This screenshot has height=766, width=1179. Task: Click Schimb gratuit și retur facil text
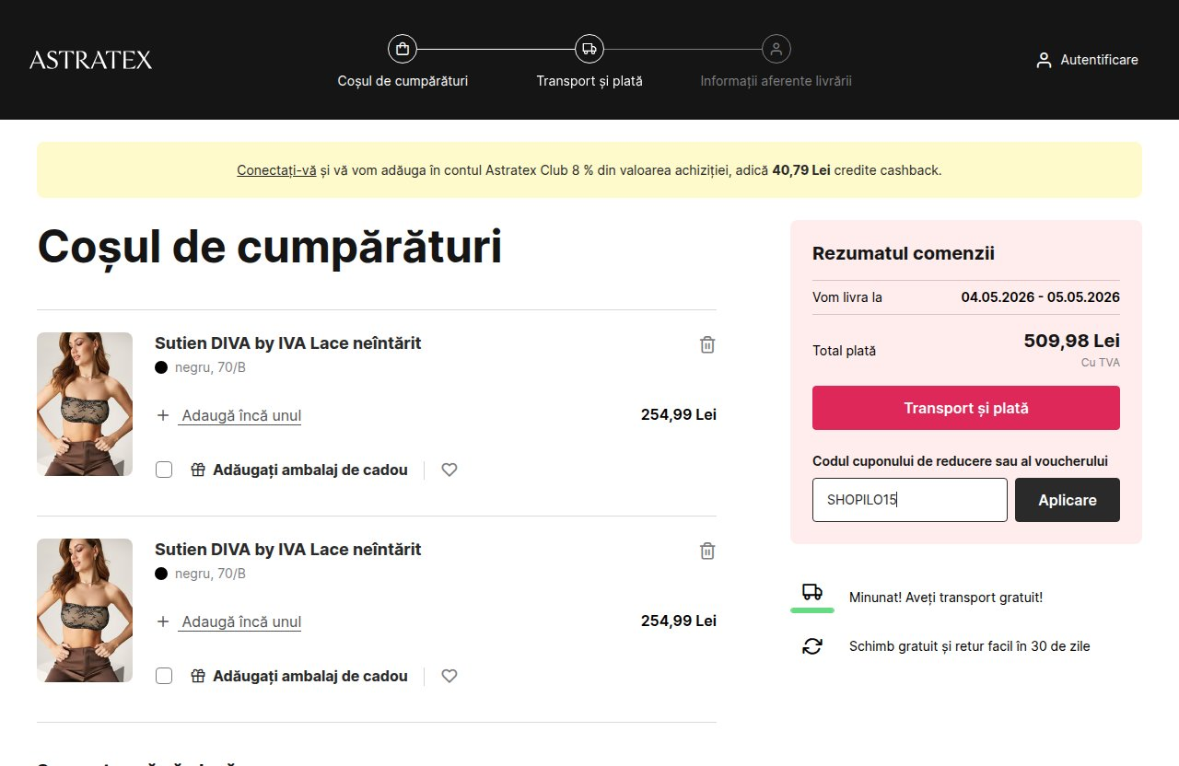970,646
